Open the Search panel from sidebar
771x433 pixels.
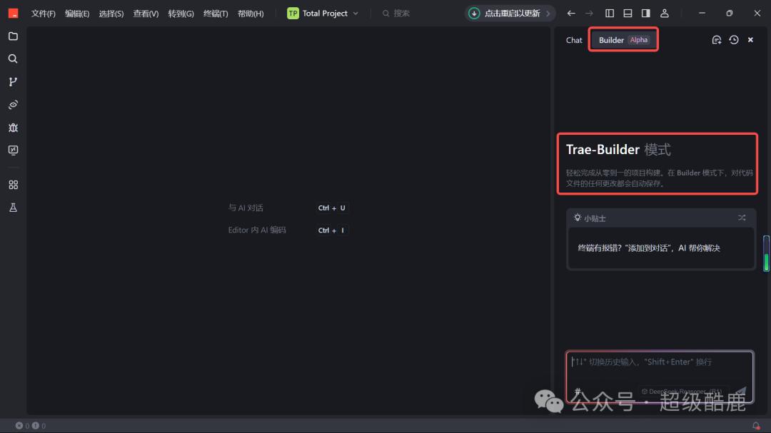[x=13, y=59]
